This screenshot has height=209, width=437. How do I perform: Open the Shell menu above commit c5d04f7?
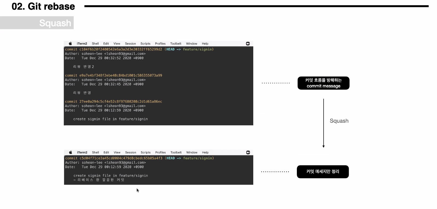95,152
